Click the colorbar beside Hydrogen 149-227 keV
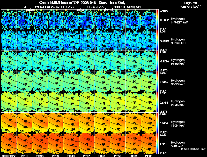Viewport: 207px width, 157px height. pos(157,20)
